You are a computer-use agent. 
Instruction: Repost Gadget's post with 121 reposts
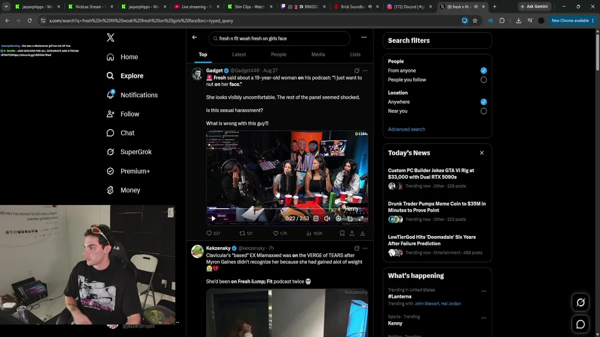pyautogui.click(x=246, y=233)
